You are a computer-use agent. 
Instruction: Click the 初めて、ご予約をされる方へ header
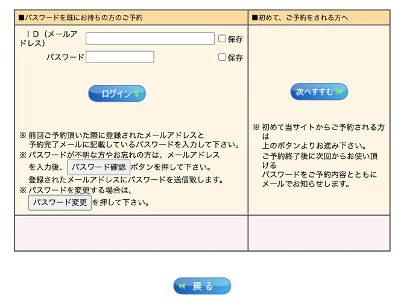tap(300, 17)
